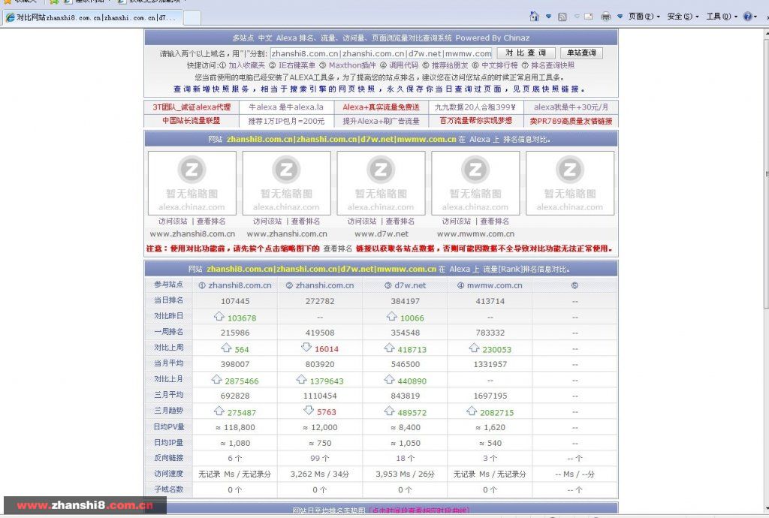Click the RSS feeds icon
The image size is (769, 518).
pos(562,17)
